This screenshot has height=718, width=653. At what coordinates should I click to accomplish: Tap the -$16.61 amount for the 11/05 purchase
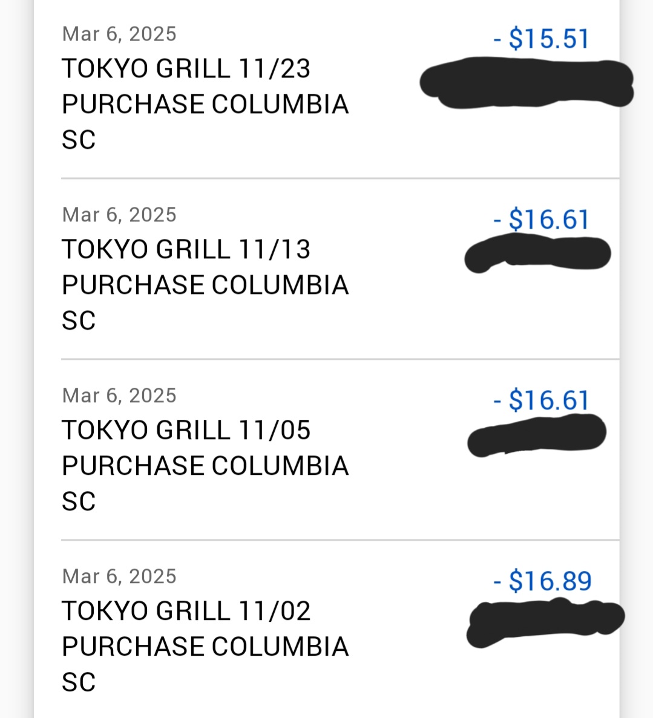(x=541, y=400)
